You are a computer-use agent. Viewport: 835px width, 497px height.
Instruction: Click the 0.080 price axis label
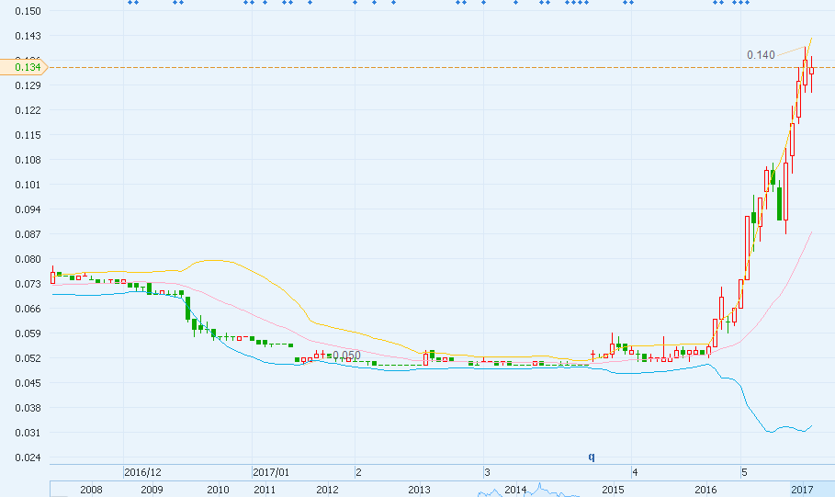pos(28,259)
